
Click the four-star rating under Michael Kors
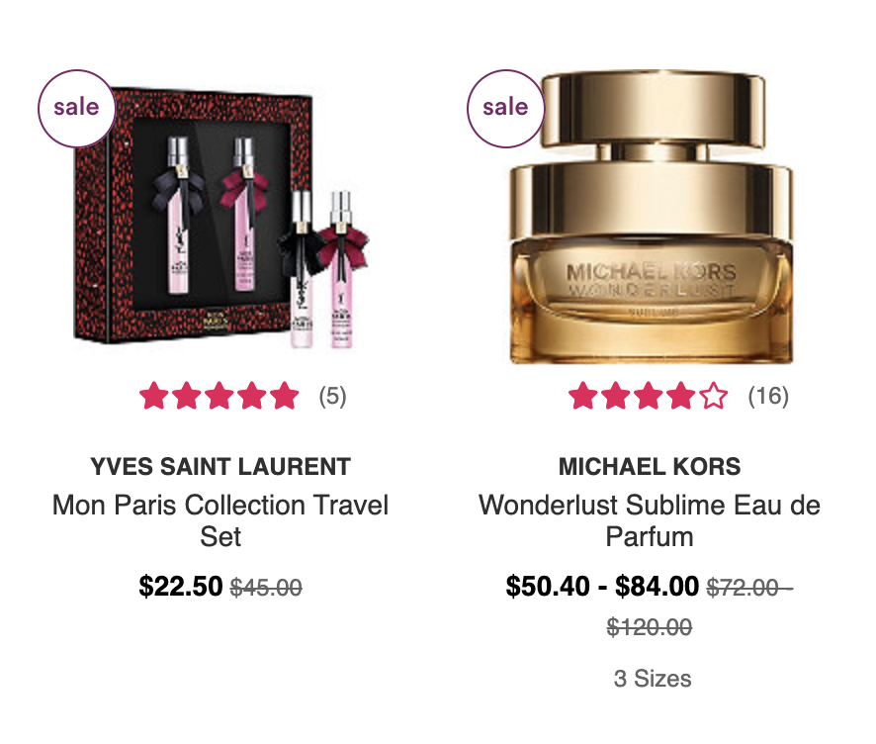click(x=648, y=396)
